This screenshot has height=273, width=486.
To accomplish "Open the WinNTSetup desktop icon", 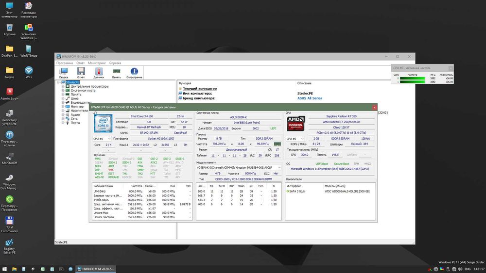I will pos(29,51).
